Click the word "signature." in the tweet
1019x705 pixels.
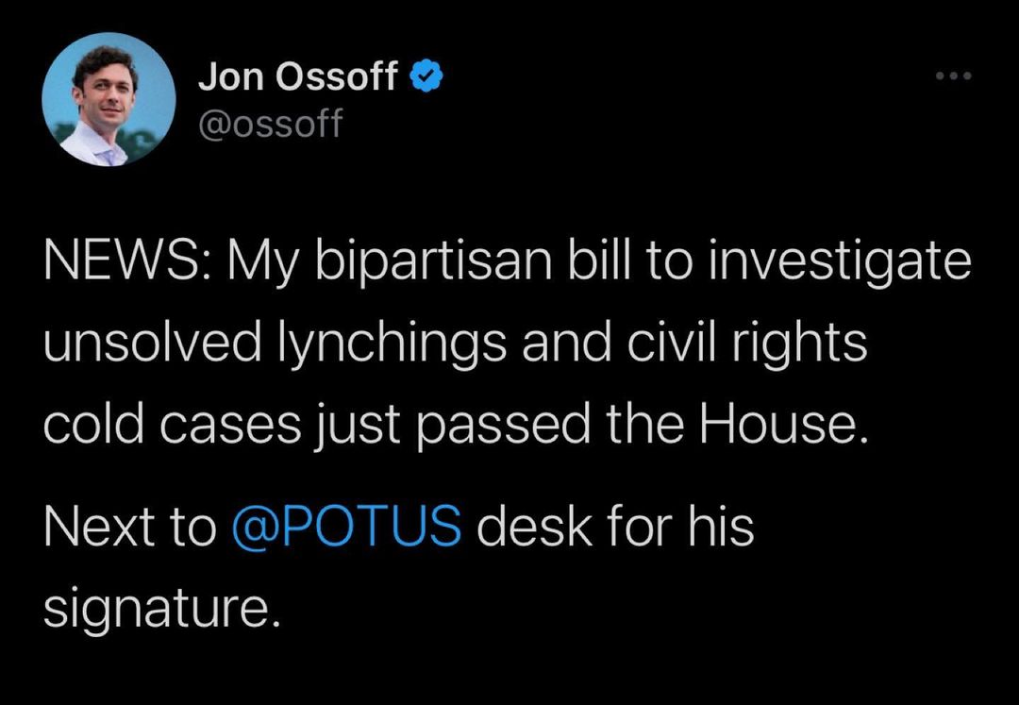[x=162, y=608]
